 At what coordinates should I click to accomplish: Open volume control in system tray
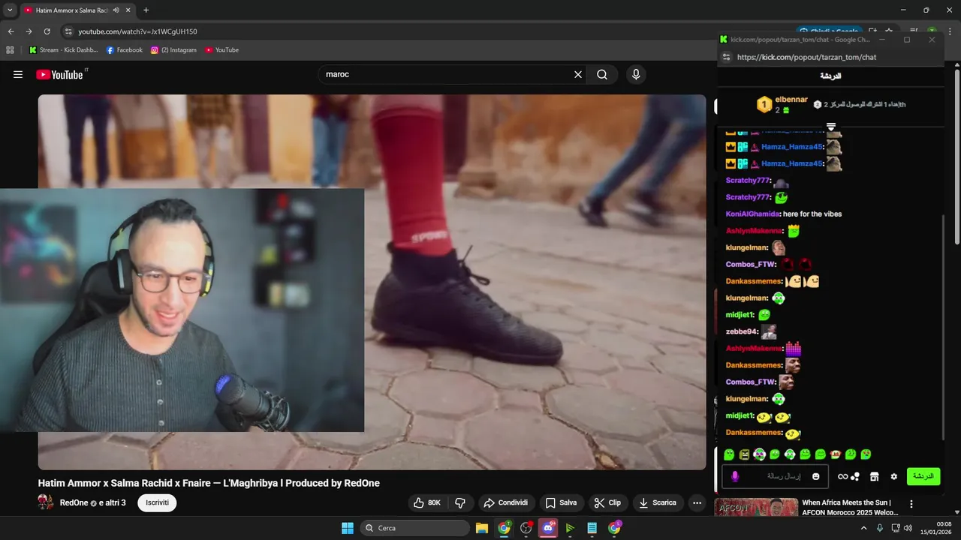pyautogui.click(x=908, y=528)
